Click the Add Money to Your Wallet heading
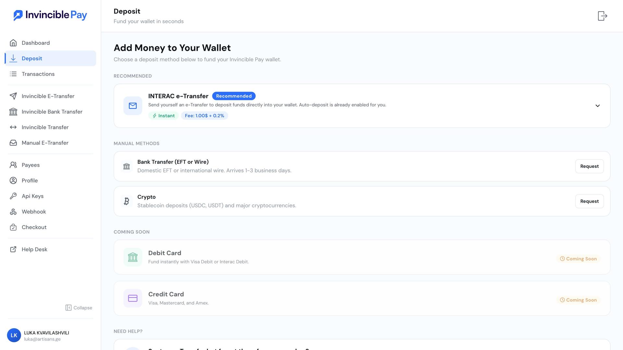 (172, 48)
